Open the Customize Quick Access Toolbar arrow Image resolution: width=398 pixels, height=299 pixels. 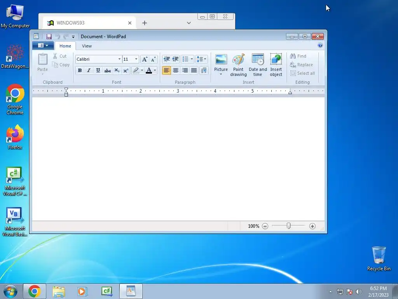pyautogui.click(x=73, y=37)
